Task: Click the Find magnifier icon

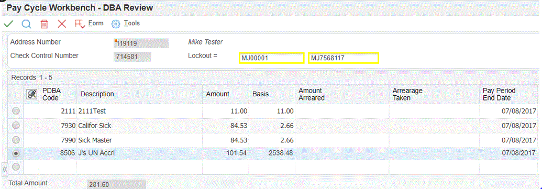Action: point(26,24)
